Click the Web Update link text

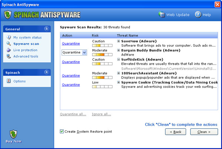coord(178,15)
